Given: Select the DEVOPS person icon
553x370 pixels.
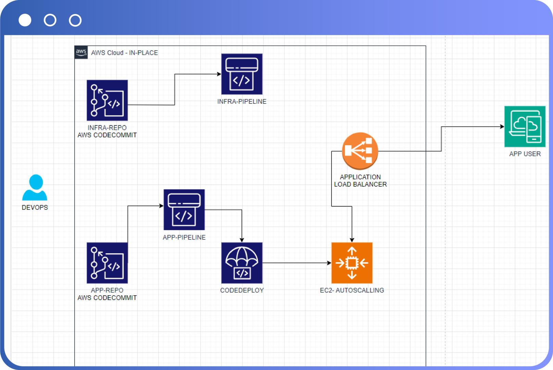Looking at the screenshot, I should click(x=35, y=187).
